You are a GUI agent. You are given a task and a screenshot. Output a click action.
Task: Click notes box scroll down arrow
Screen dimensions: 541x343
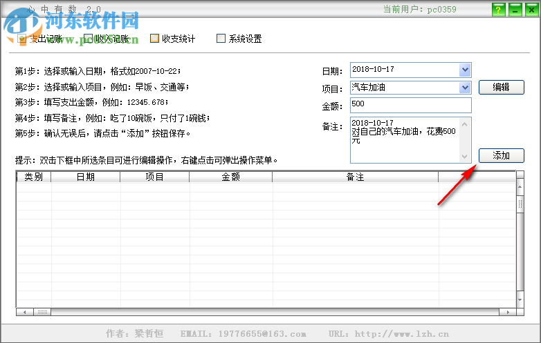[x=465, y=157]
